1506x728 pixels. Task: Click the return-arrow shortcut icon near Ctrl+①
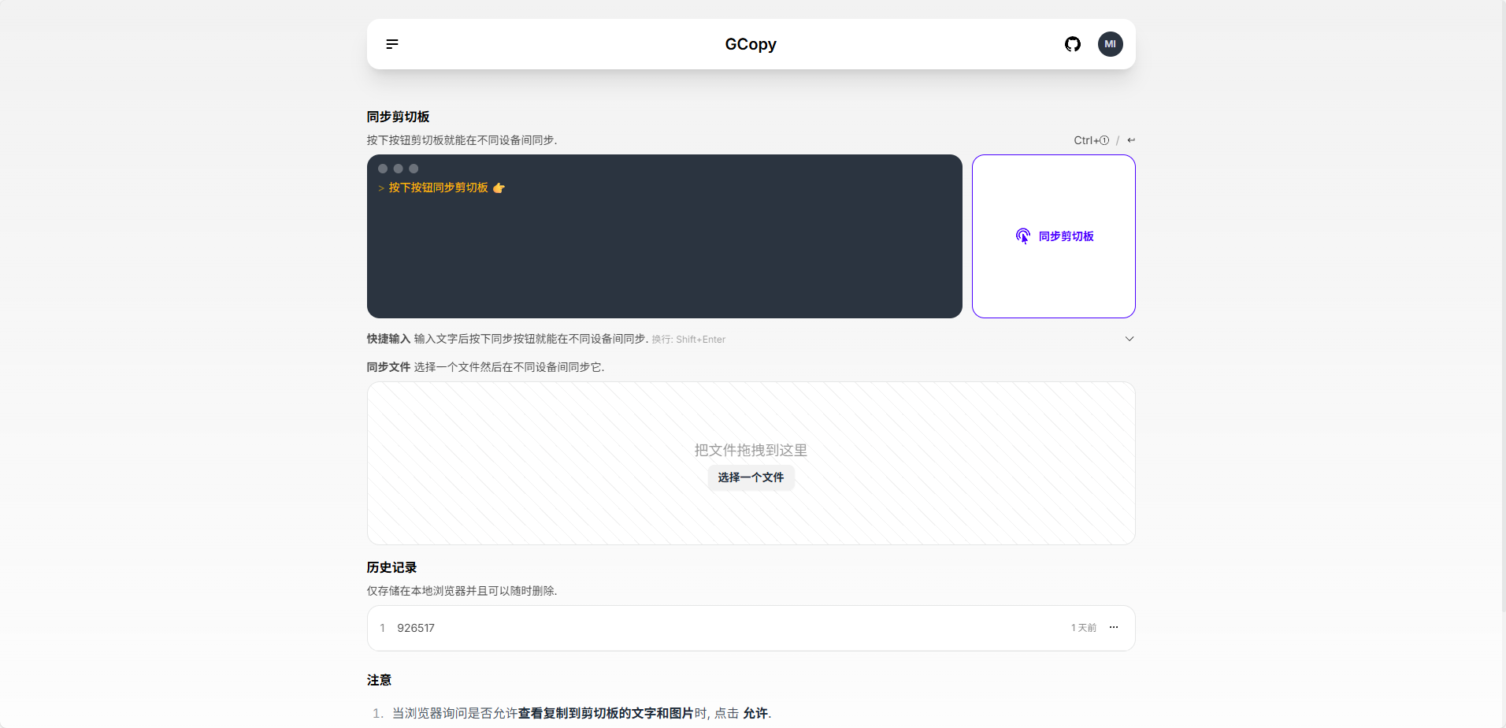[1131, 139]
